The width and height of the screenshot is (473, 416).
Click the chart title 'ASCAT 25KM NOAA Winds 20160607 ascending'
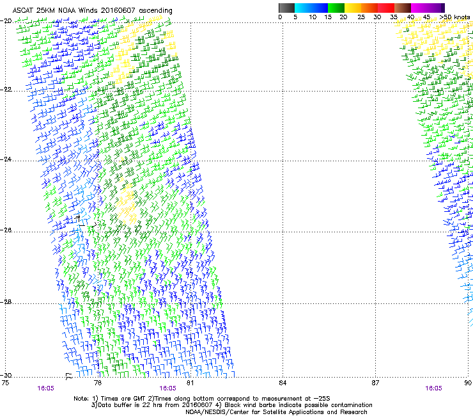[92, 11]
